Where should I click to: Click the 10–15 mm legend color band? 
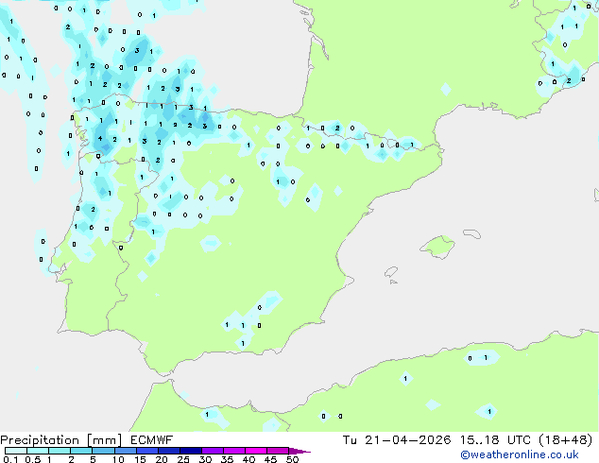coord(126,451)
